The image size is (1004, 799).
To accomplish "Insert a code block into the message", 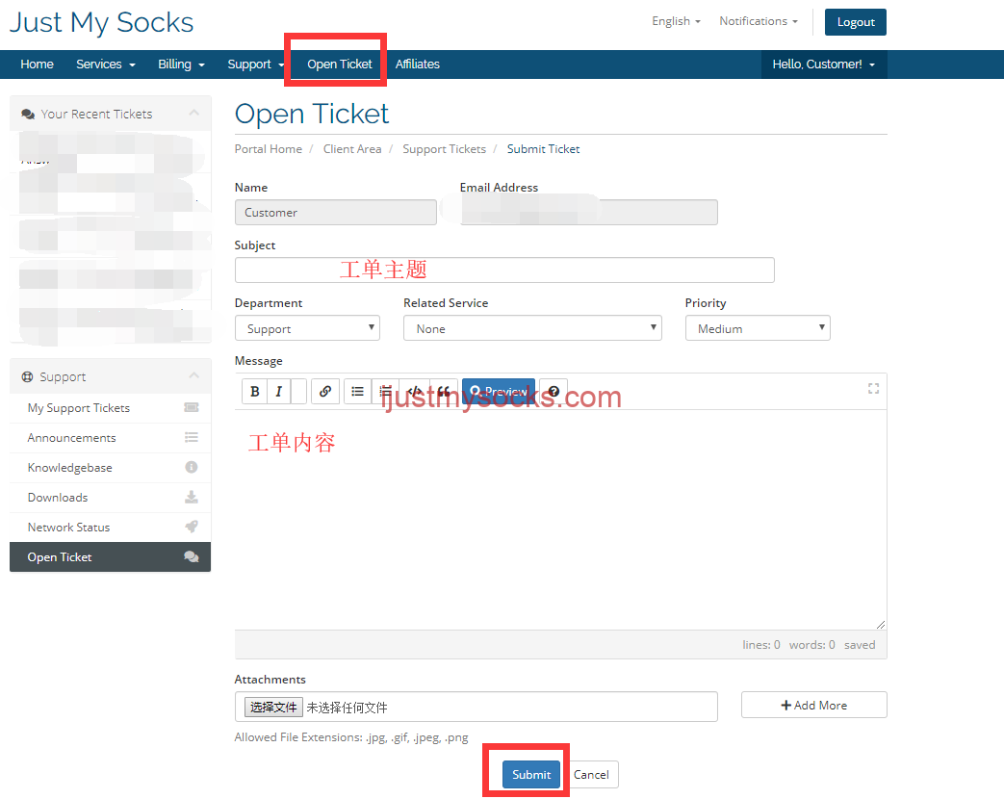I will pos(414,391).
